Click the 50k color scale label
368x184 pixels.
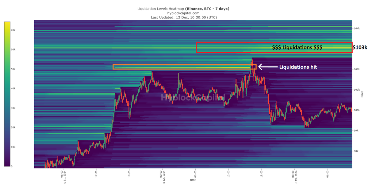(13, 69)
